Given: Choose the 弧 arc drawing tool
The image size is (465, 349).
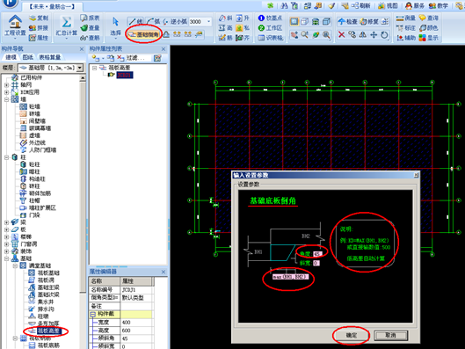Looking at the screenshot, I should pos(154,22).
